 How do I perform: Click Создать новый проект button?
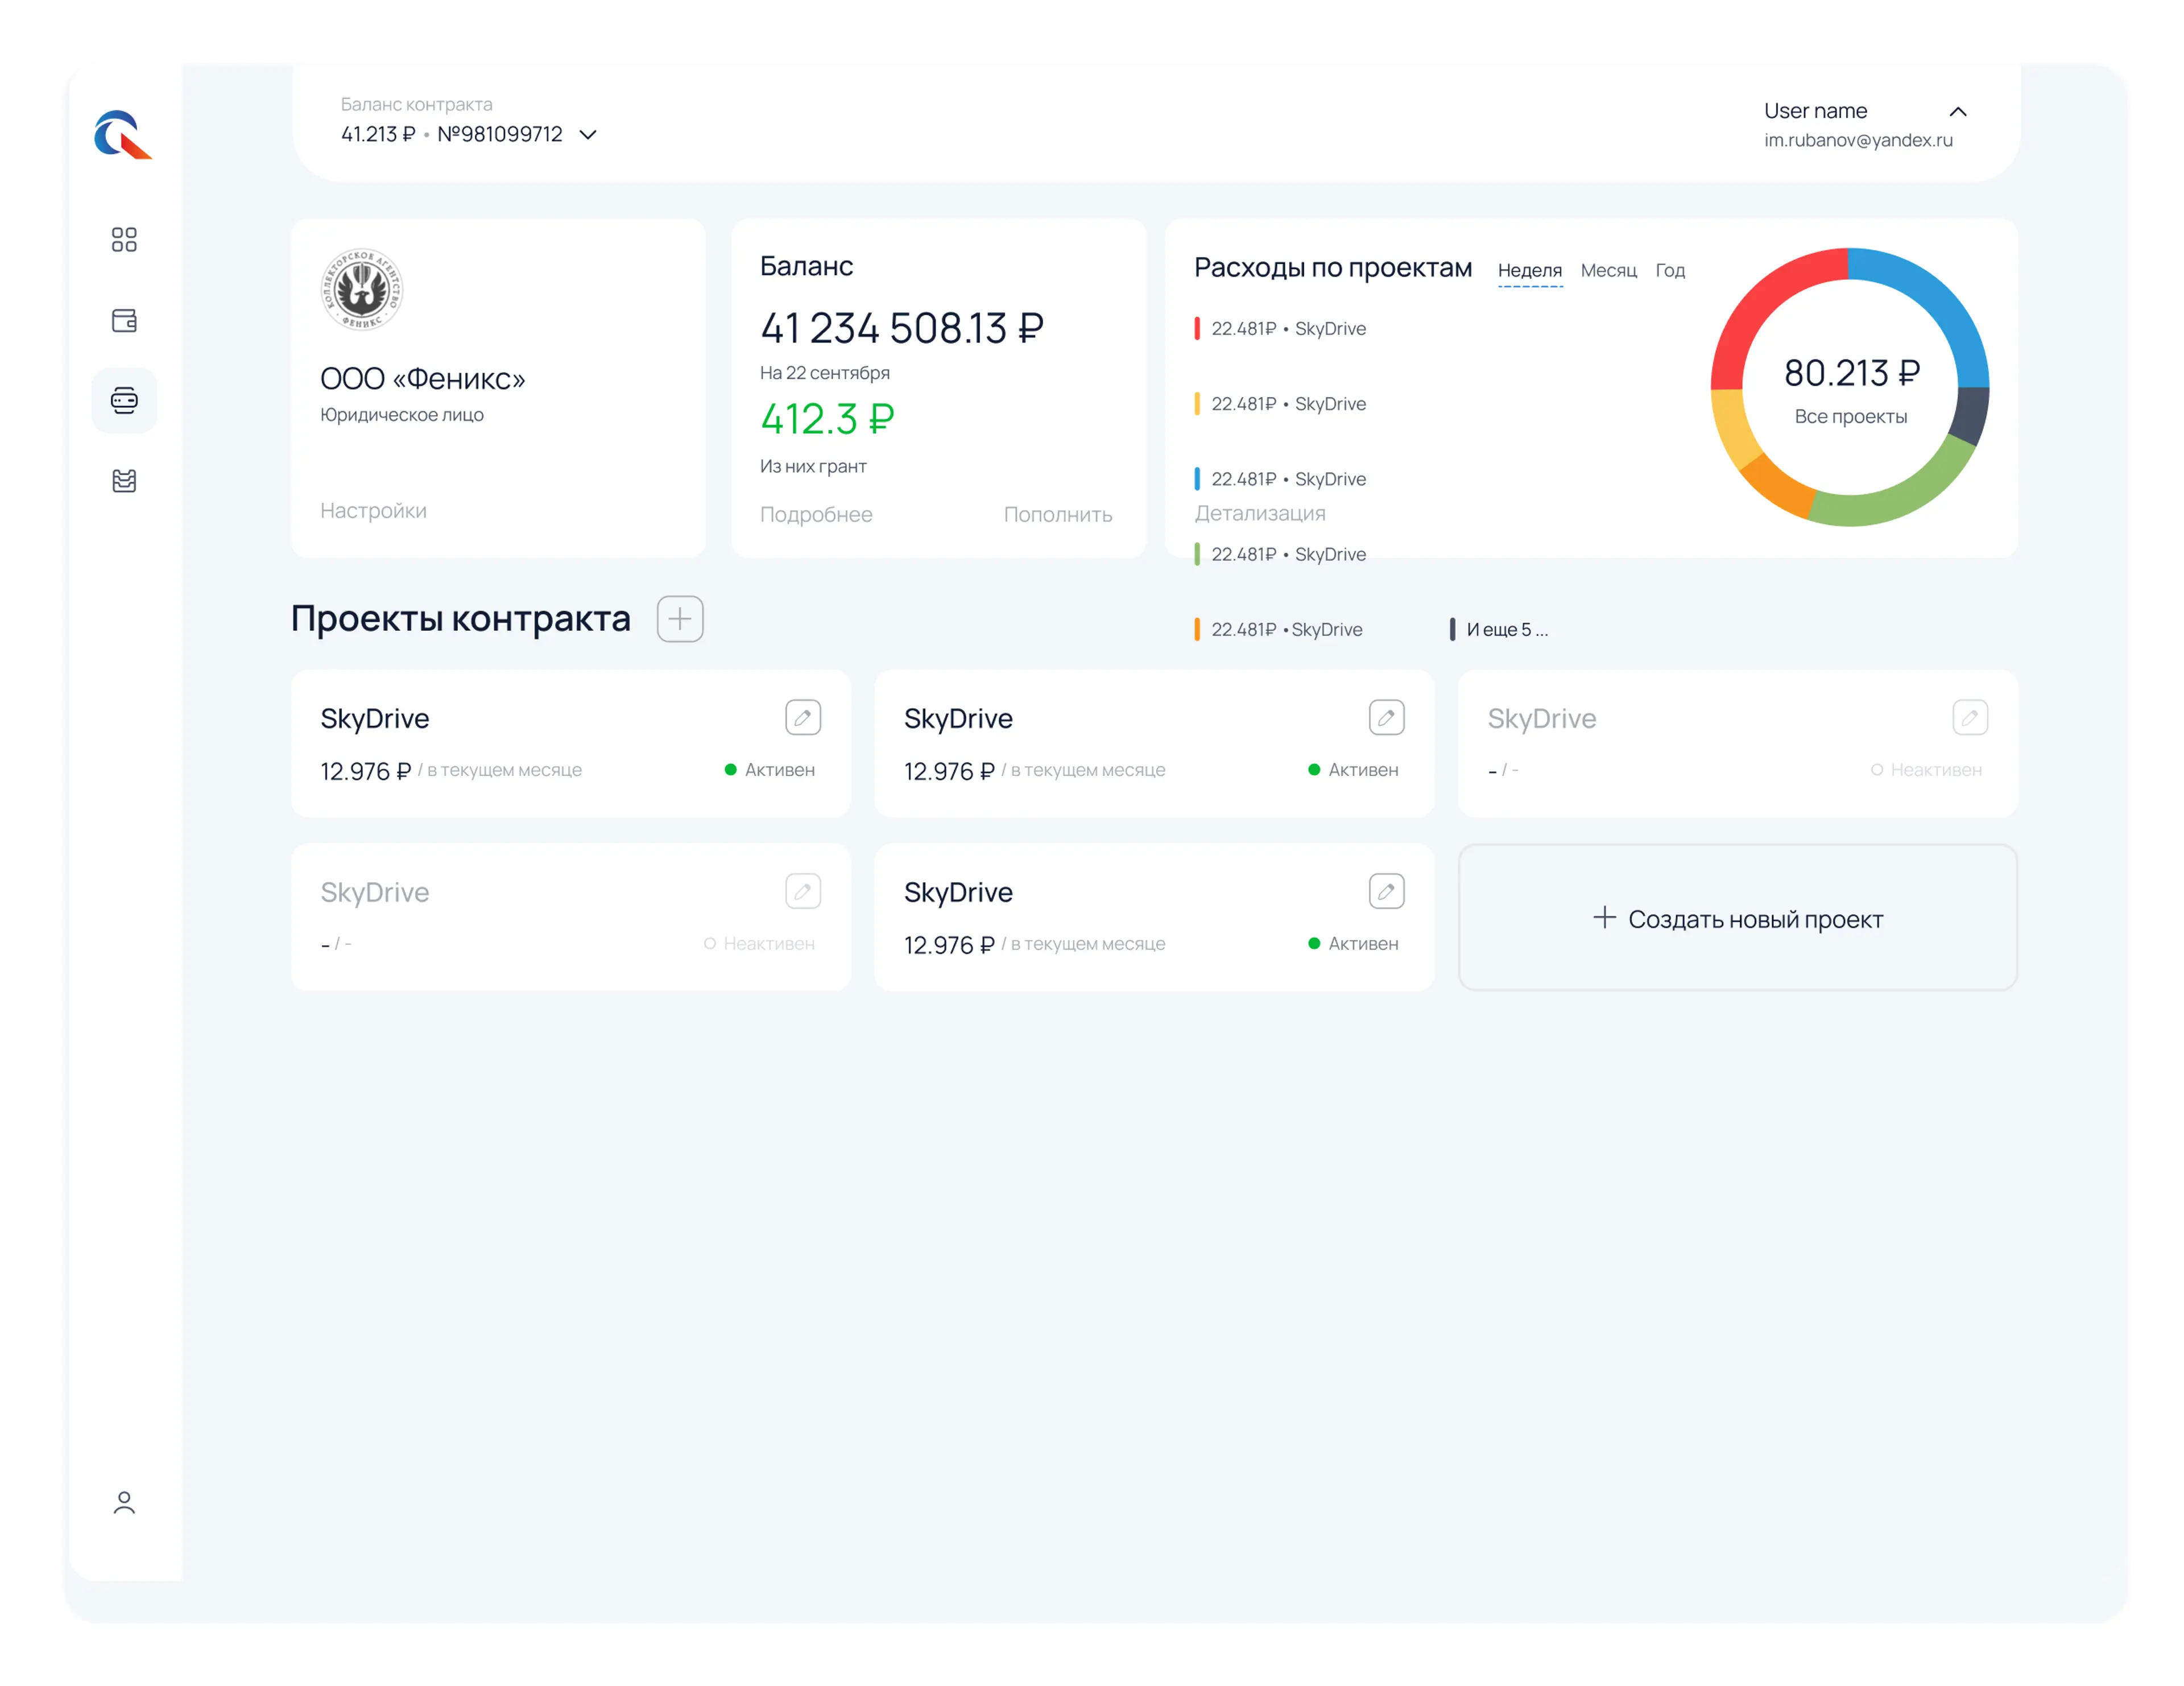[x=1737, y=918]
